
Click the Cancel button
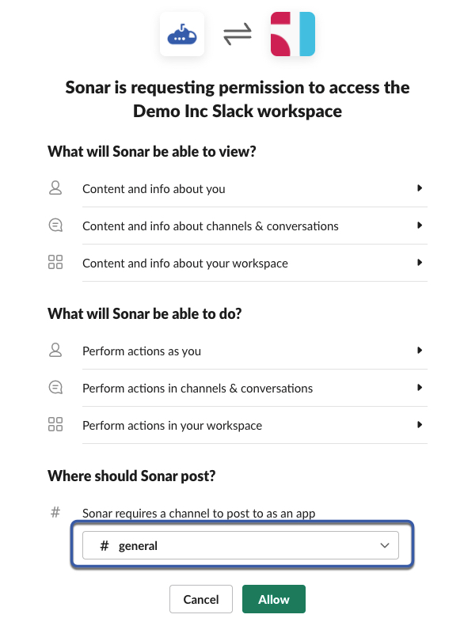(x=201, y=599)
